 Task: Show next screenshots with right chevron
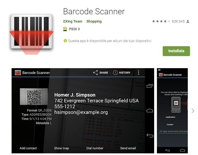point(193,111)
